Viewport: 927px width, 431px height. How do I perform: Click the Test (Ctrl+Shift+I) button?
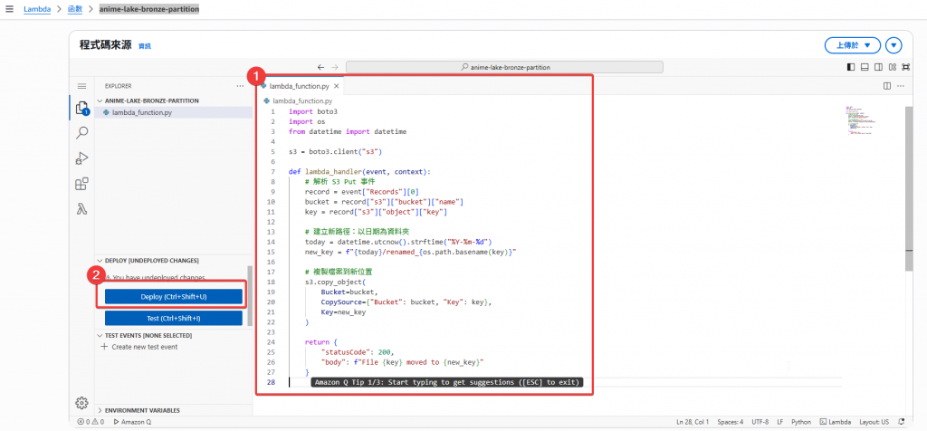173,318
